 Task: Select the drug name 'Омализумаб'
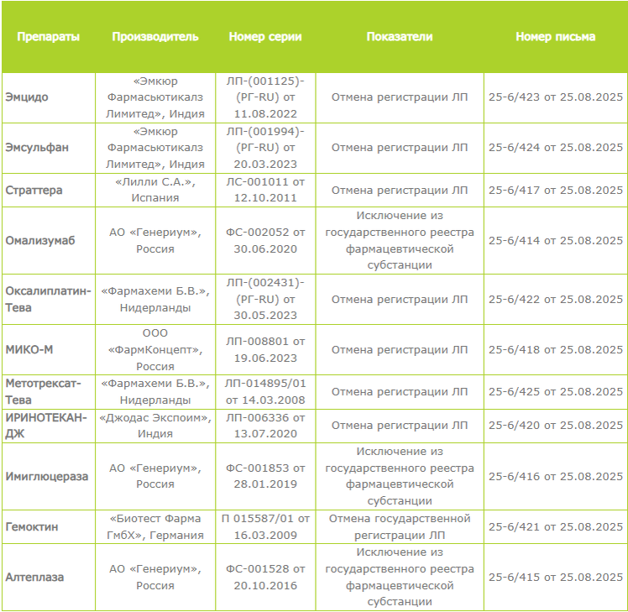40,241
